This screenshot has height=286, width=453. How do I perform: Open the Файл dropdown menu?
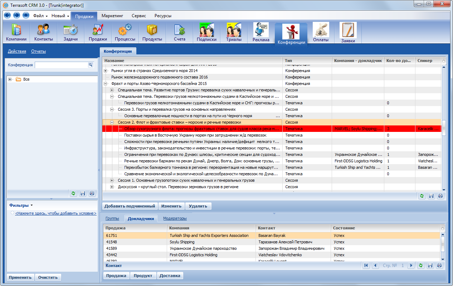[x=40, y=16]
